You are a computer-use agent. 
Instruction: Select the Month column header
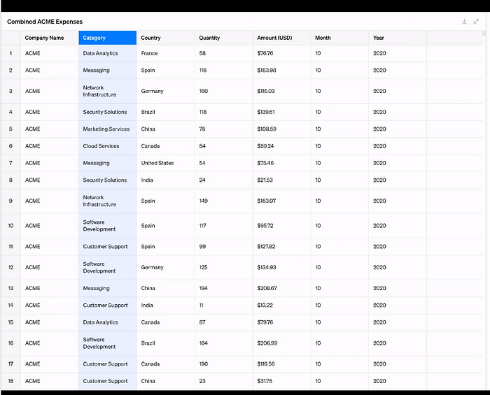coord(339,38)
